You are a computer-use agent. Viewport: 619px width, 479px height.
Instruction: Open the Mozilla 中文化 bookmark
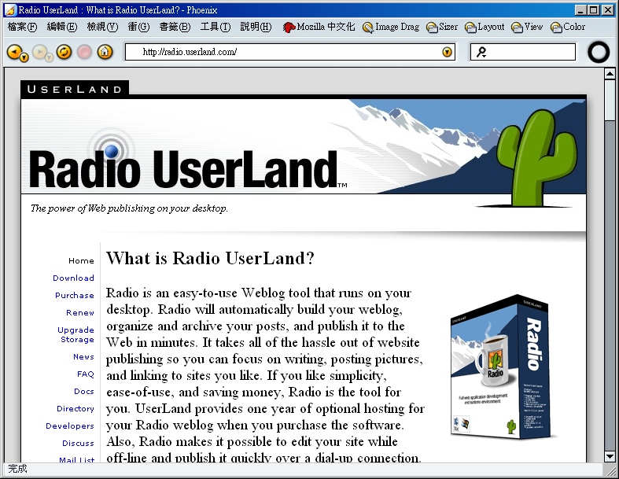[x=319, y=27]
